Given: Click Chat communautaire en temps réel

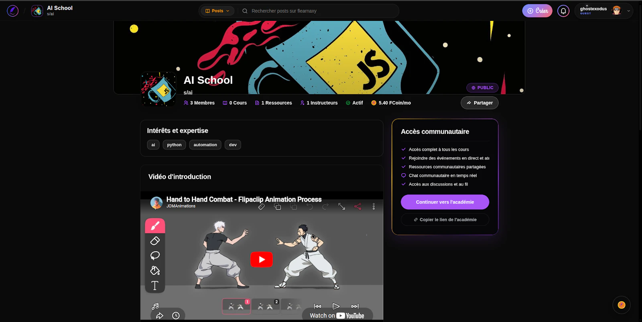Looking at the screenshot, I should [443, 176].
